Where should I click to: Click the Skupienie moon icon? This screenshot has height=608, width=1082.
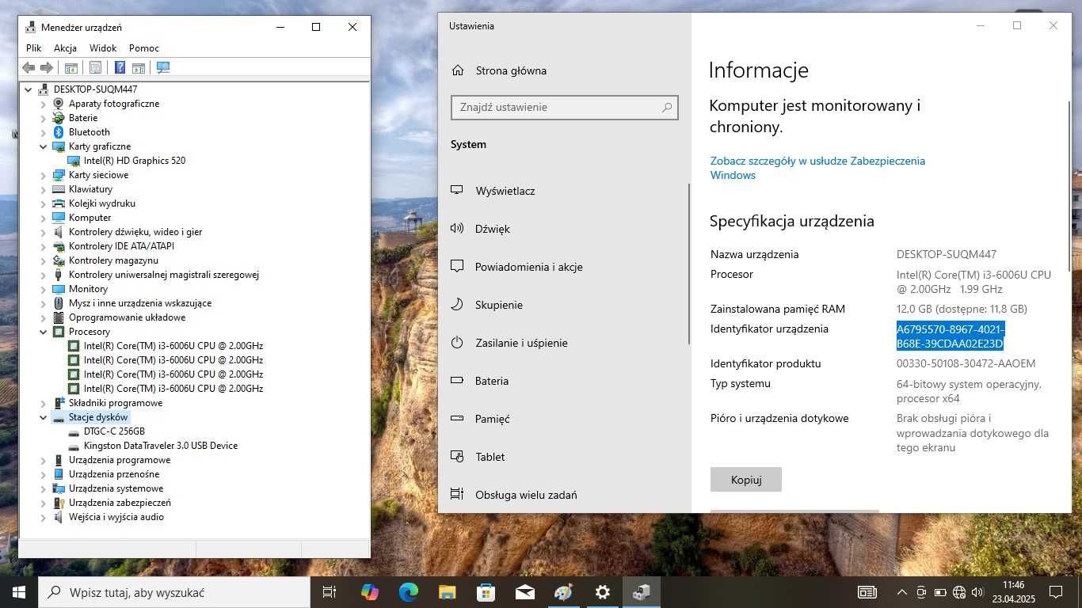tap(457, 305)
